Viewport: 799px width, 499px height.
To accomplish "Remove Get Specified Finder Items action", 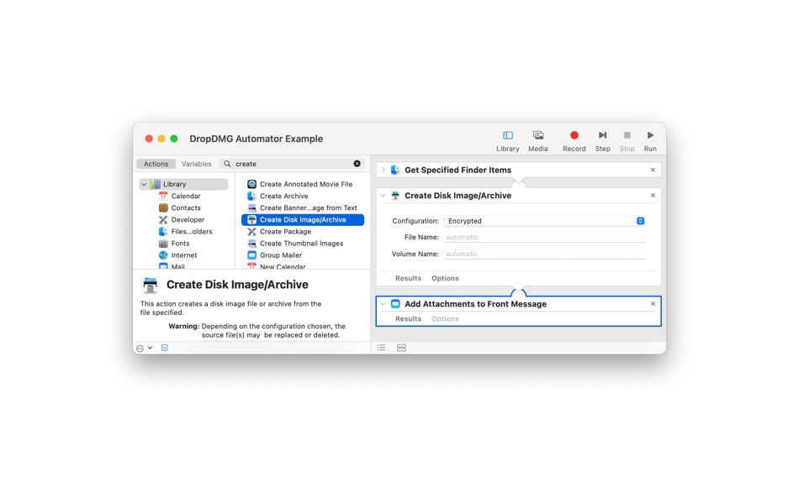I will click(653, 170).
